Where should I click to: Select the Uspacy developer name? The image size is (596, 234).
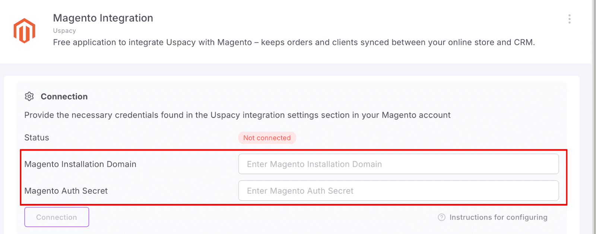coord(64,31)
